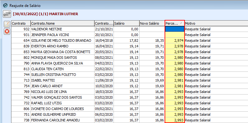Select row JENNIFER PAOLA VICINI
This screenshot has height=123, width=248.
pyautogui.click(x=130, y=35)
